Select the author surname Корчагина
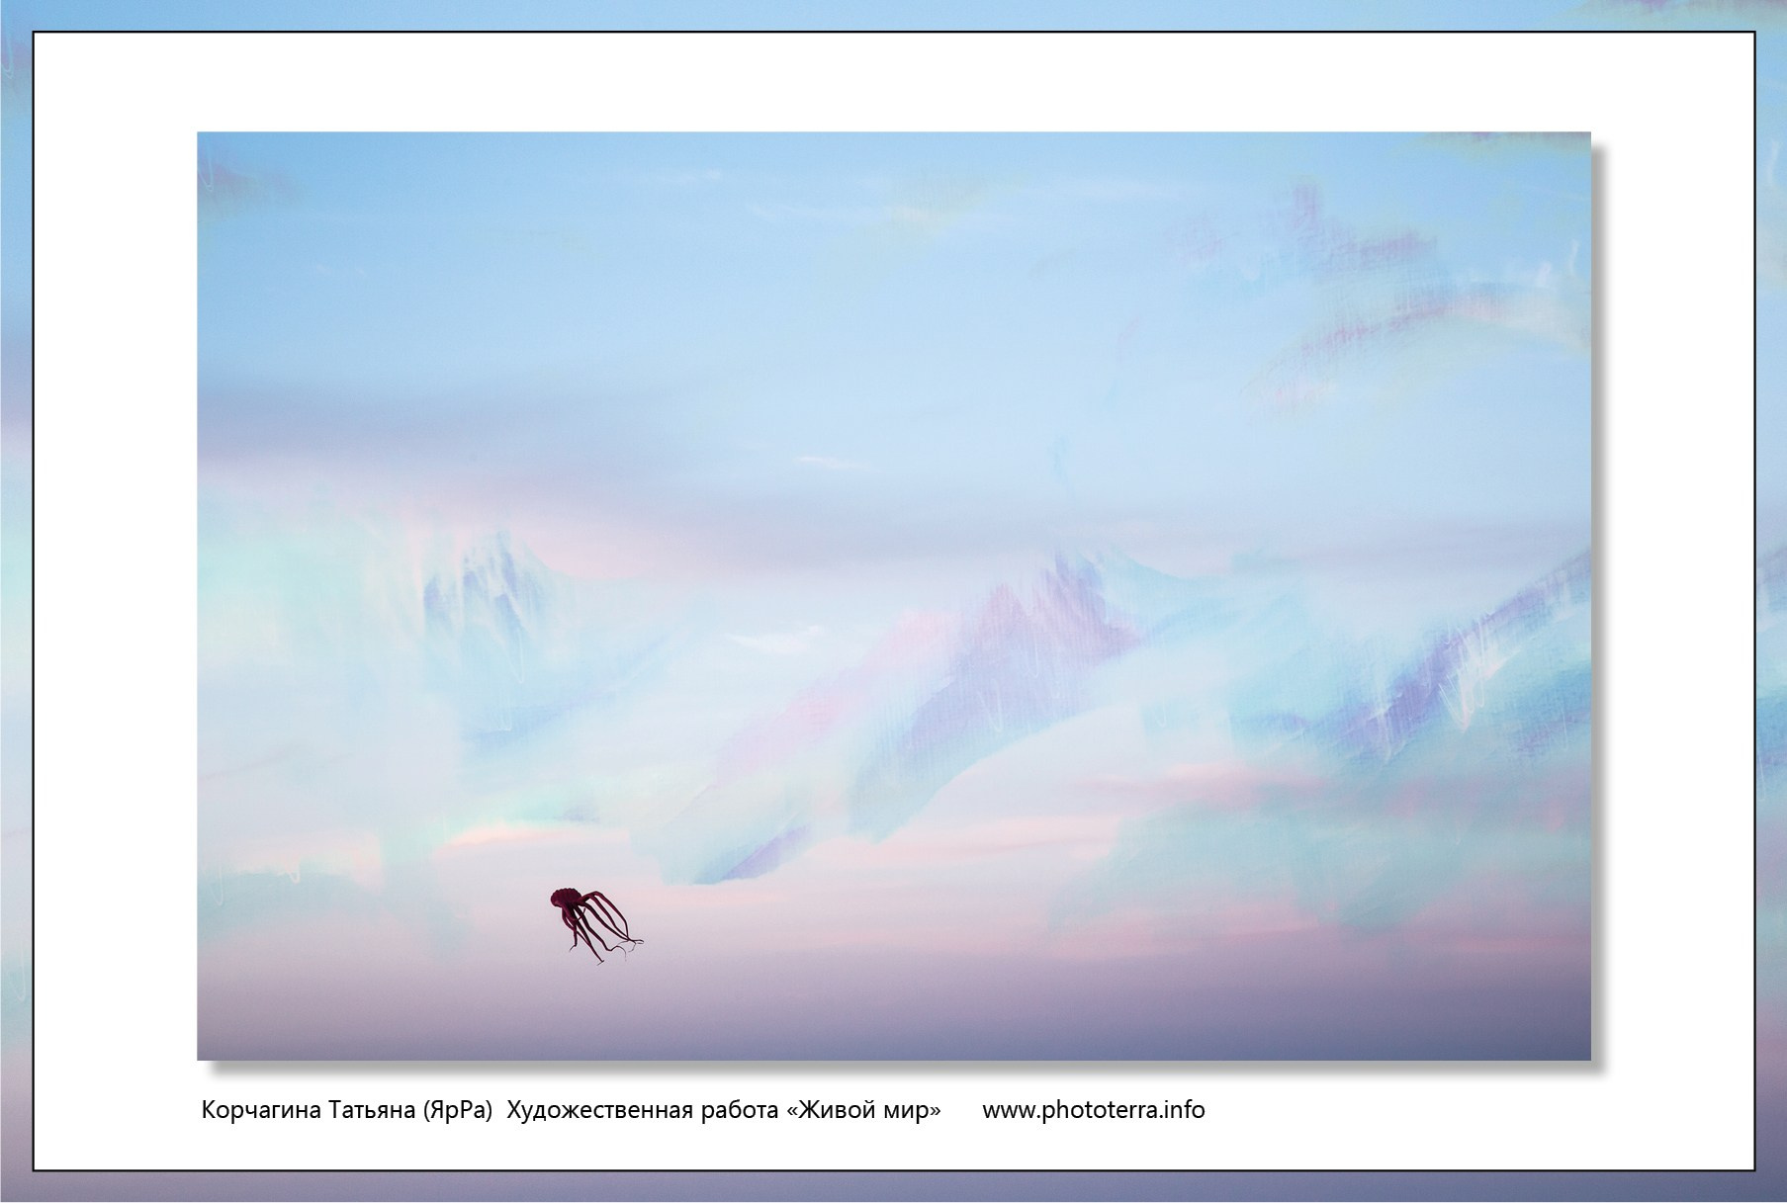 click(x=261, y=1110)
